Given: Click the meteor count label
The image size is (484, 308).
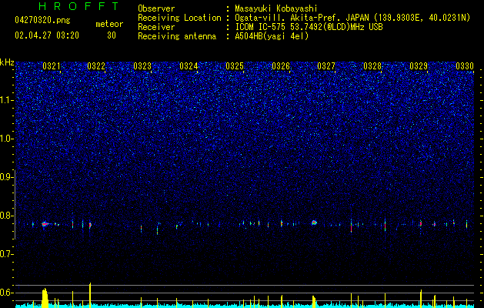Looking at the screenshot, I should point(109,24).
